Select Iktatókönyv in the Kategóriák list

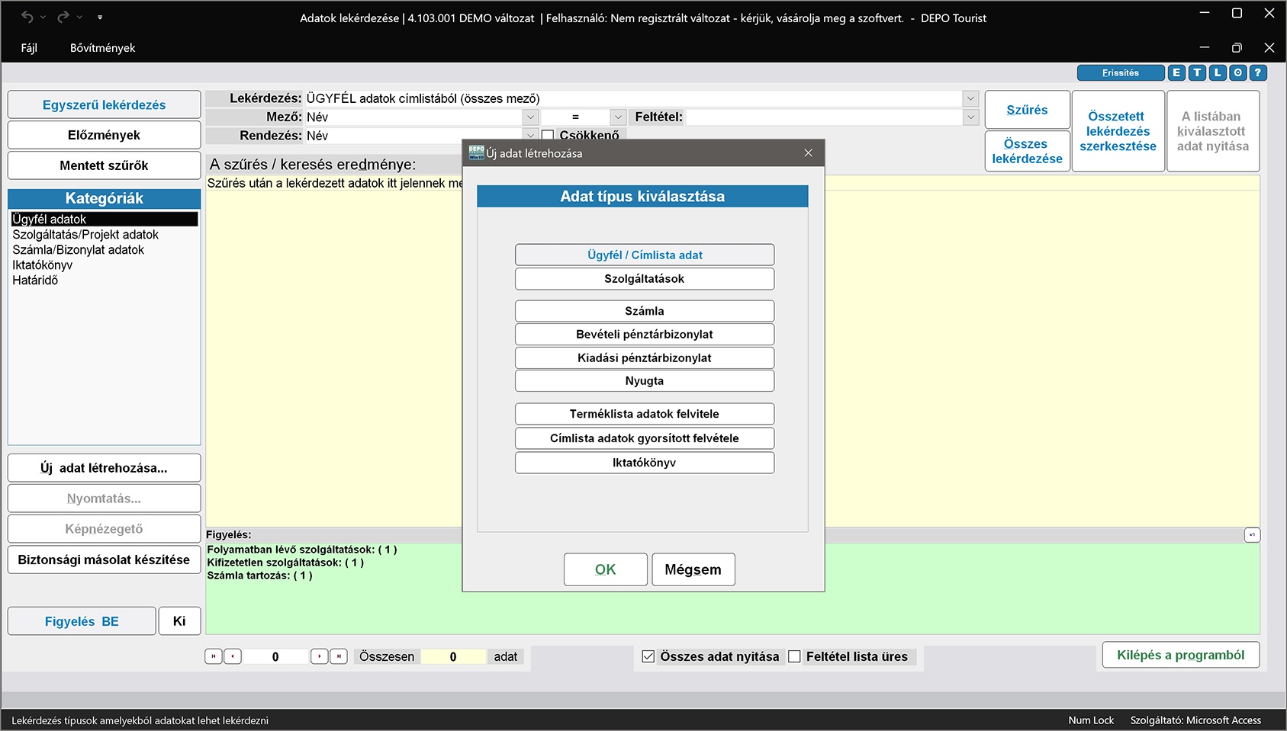pyautogui.click(x=43, y=265)
